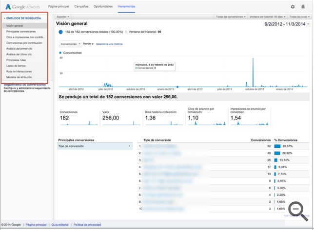Select the Tipo de conversión row
The width and height of the screenshot is (314, 230).
(x=95, y=146)
